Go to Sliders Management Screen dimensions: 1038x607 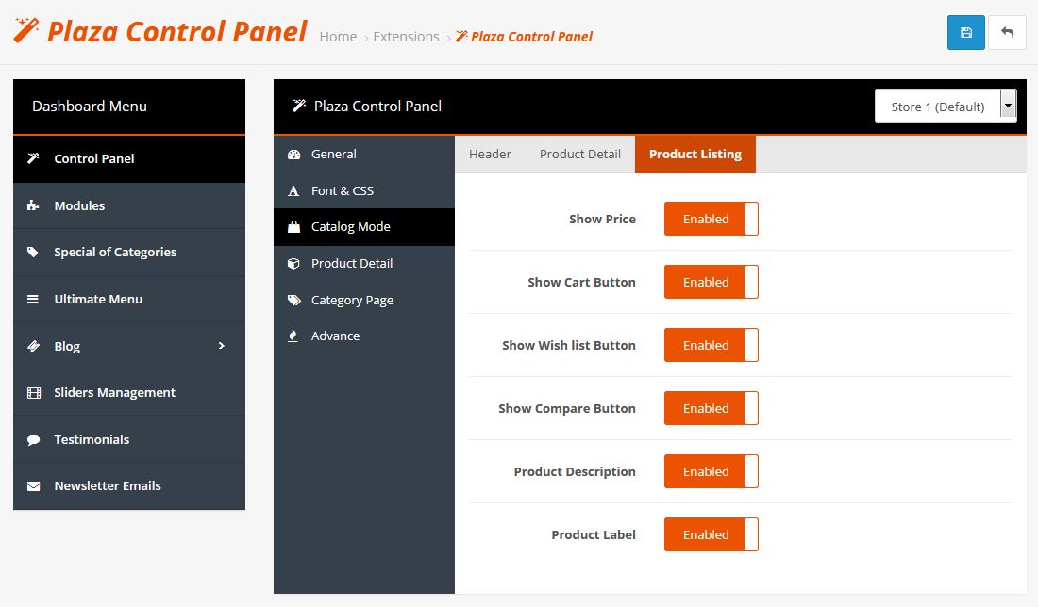[x=129, y=392]
